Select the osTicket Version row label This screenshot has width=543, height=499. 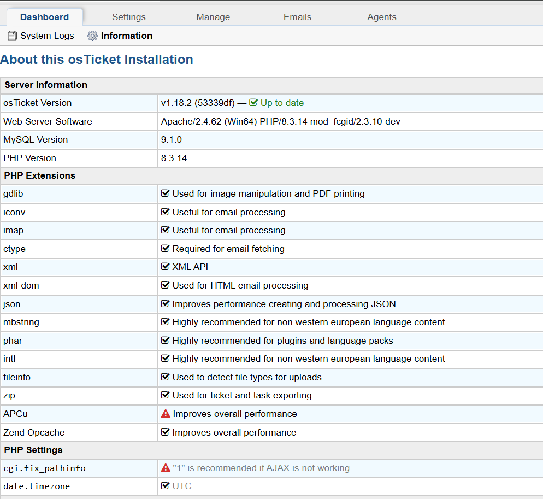pos(37,103)
